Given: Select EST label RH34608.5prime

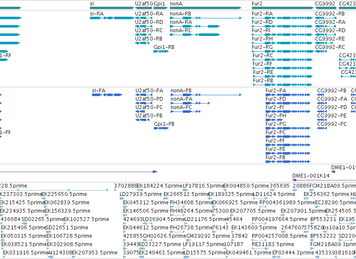Looking at the screenshot, I should tap(191, 203).
